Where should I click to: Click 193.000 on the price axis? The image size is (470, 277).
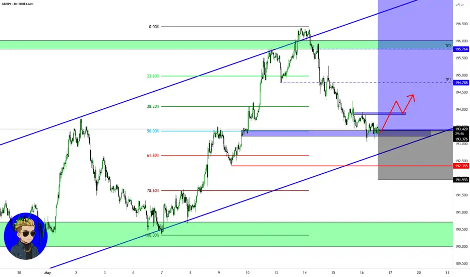click(x=461, y=144)
